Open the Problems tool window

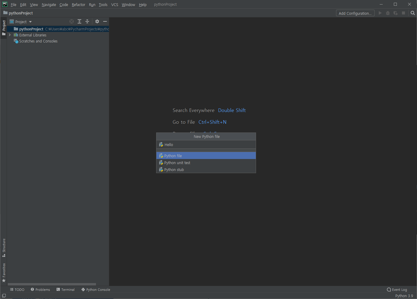[40, 289]
